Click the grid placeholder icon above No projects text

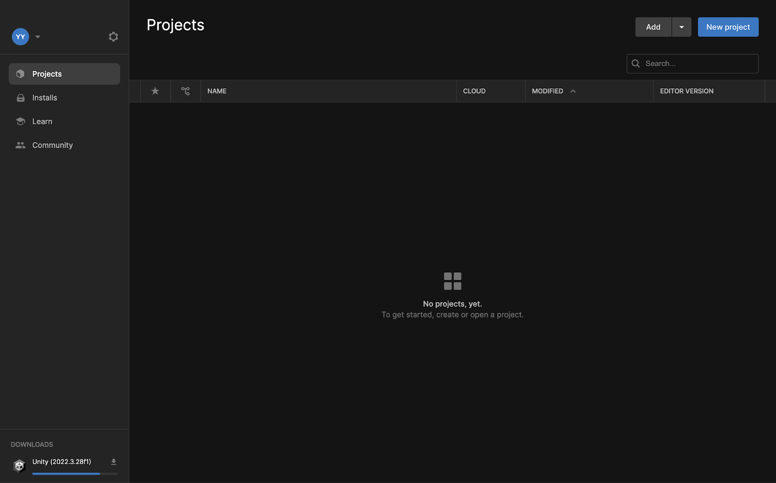452,281
